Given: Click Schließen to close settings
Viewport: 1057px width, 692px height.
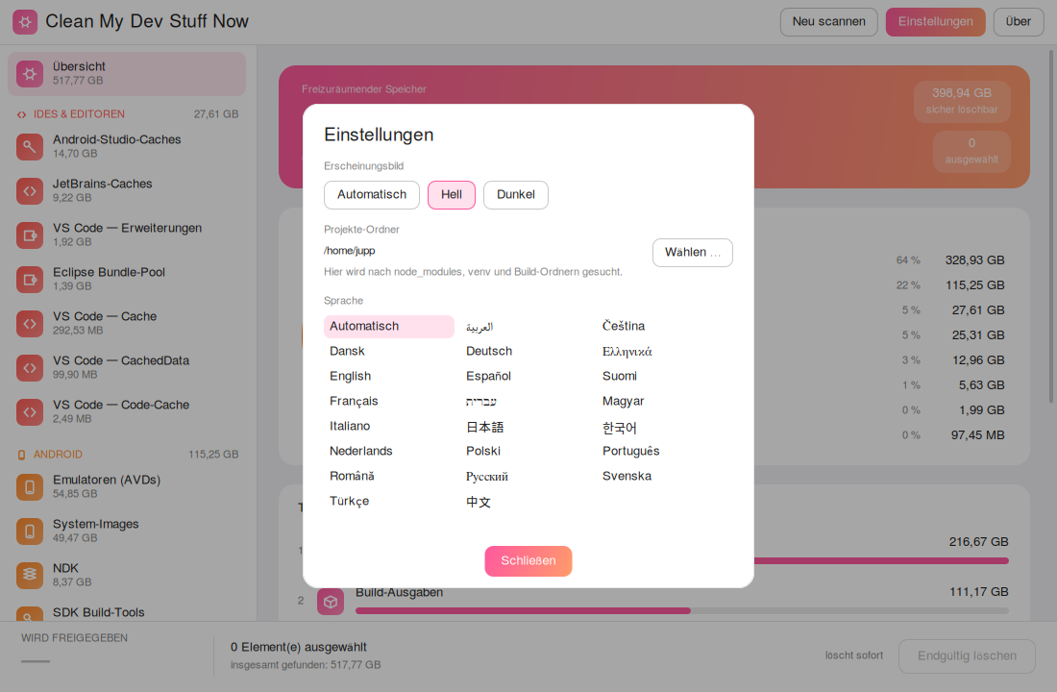Looking at the screenshot, I should click(528, 561).
